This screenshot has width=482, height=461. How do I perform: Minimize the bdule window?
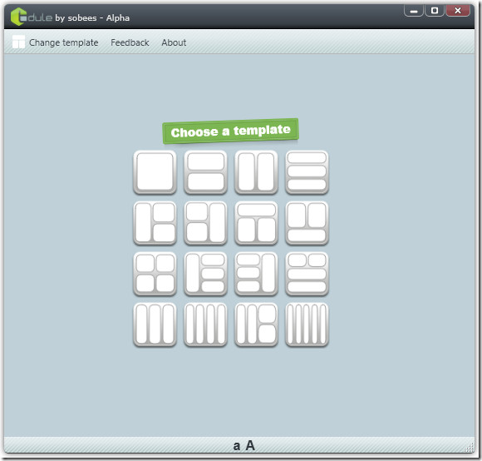[414, 11]
